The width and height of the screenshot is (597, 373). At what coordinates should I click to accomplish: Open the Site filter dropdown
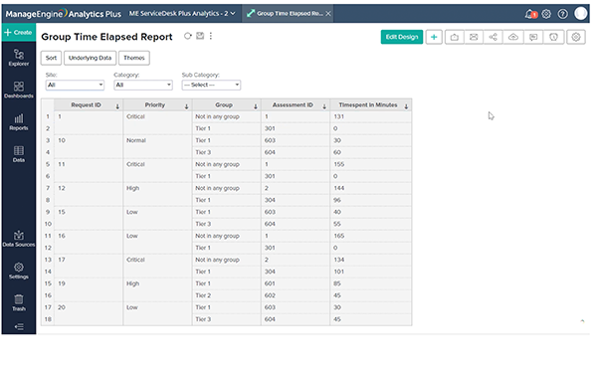[75, 85]
